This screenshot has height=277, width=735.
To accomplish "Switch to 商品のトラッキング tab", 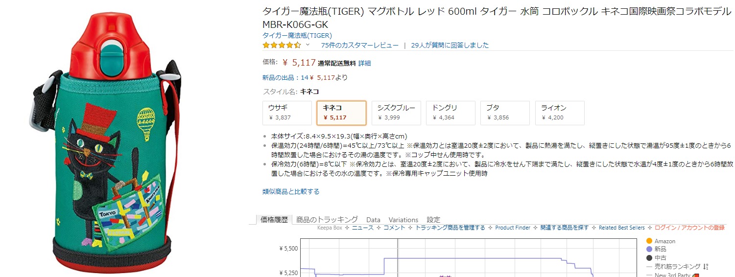I will [x=327, y=220].
